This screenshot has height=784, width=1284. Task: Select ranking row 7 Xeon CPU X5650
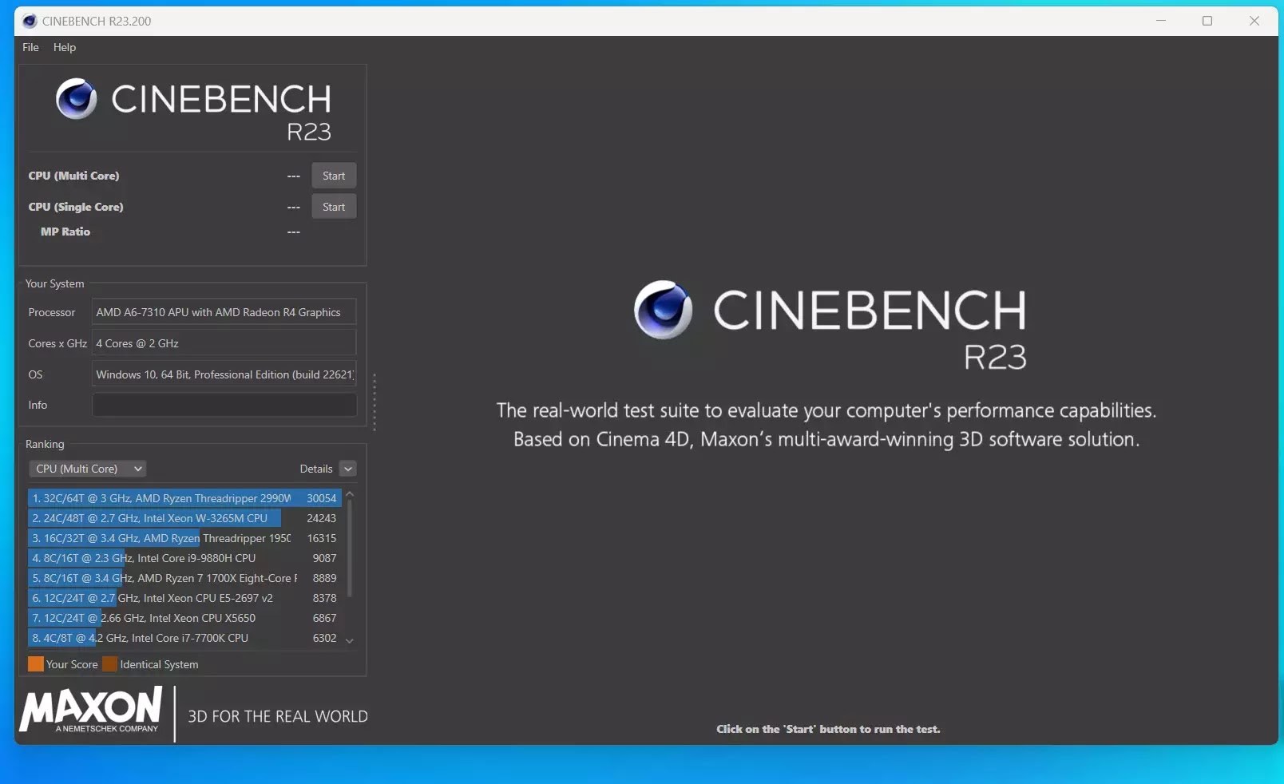click(x=184, y=618)
